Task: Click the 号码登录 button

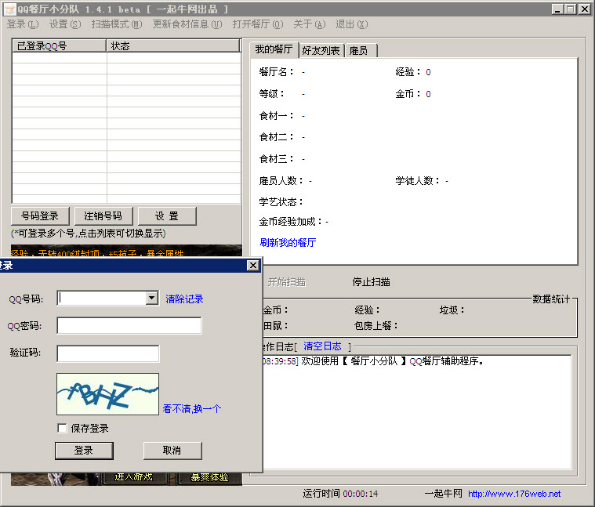Action: pyautogui.click(x=40, y=216)
